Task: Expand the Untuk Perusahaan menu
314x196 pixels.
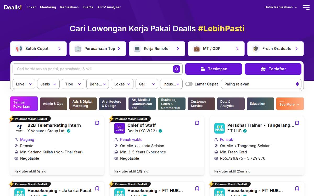Action: 281,7
